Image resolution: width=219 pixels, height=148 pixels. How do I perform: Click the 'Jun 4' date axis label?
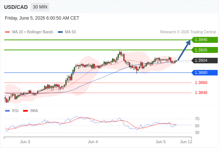click(x=93, y=142)
